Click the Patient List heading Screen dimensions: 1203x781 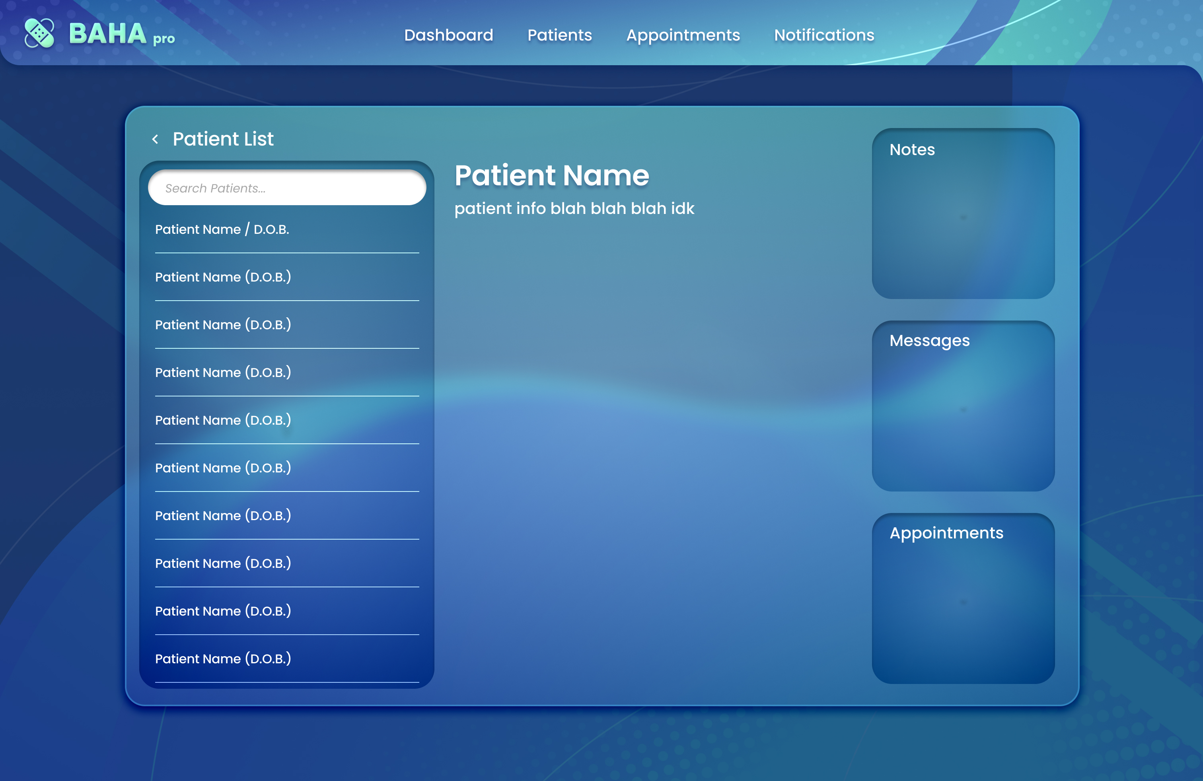(x=223, y=139)
